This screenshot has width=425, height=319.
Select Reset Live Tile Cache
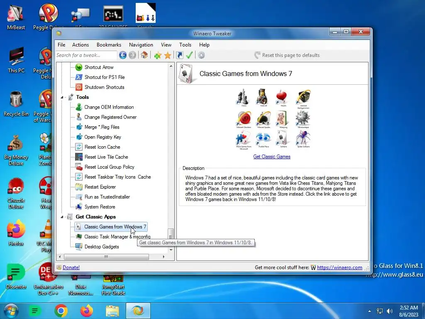[x=106, y=157]
